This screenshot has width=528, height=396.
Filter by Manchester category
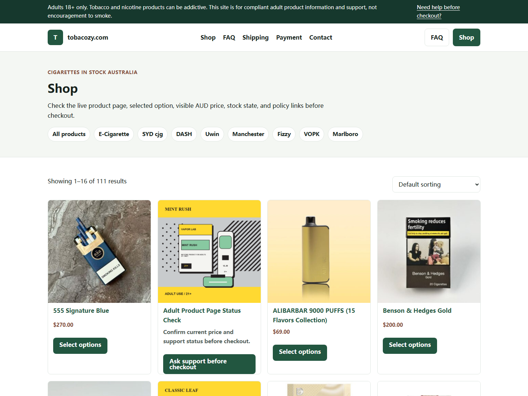tap(248, 134)
